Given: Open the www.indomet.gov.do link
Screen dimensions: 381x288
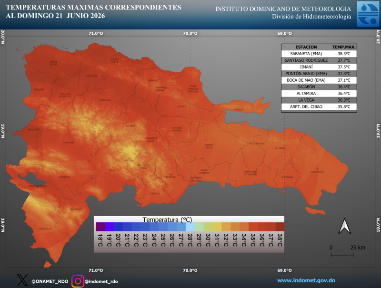Looking at the screenshot, I should 306,280.
